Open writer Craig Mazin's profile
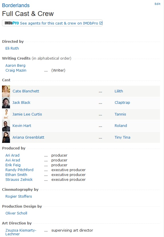 [x=16, y=70]
